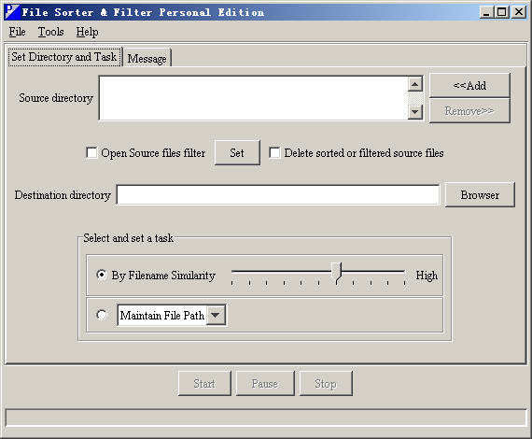Screen dimensions: 532x439
Task: Open the Tools menu
Action: 51,32
